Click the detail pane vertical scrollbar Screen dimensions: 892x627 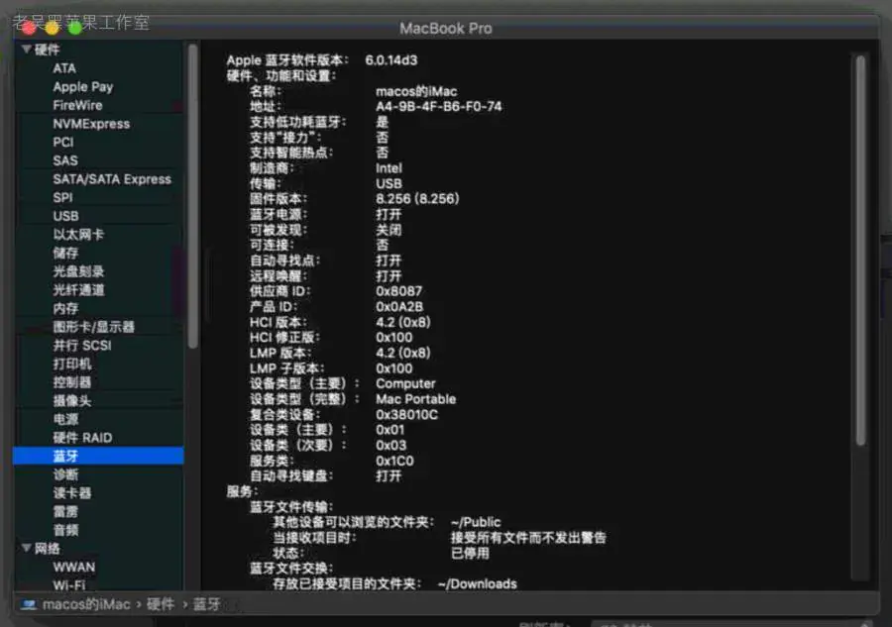[x=860, y=251]
